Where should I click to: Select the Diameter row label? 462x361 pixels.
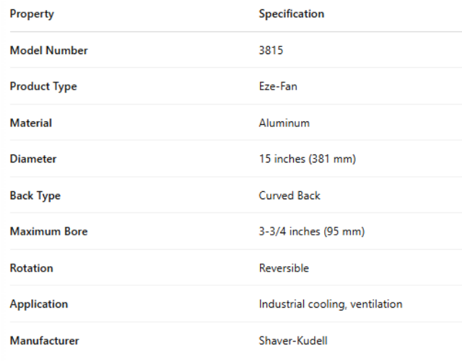(33, 159)
